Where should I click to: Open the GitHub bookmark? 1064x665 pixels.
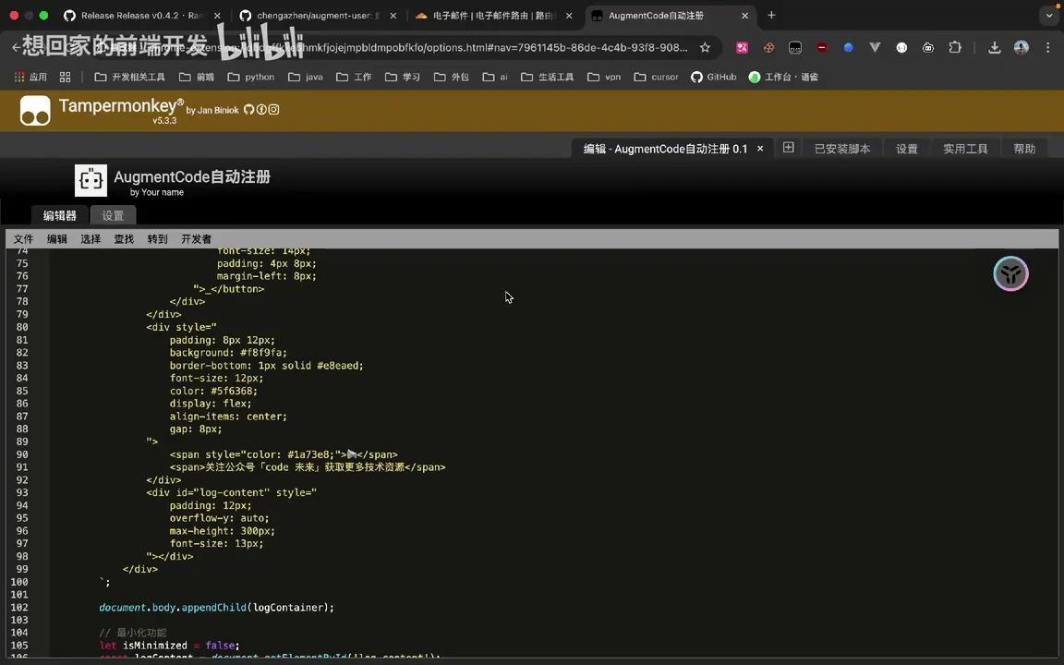point(713,77)
